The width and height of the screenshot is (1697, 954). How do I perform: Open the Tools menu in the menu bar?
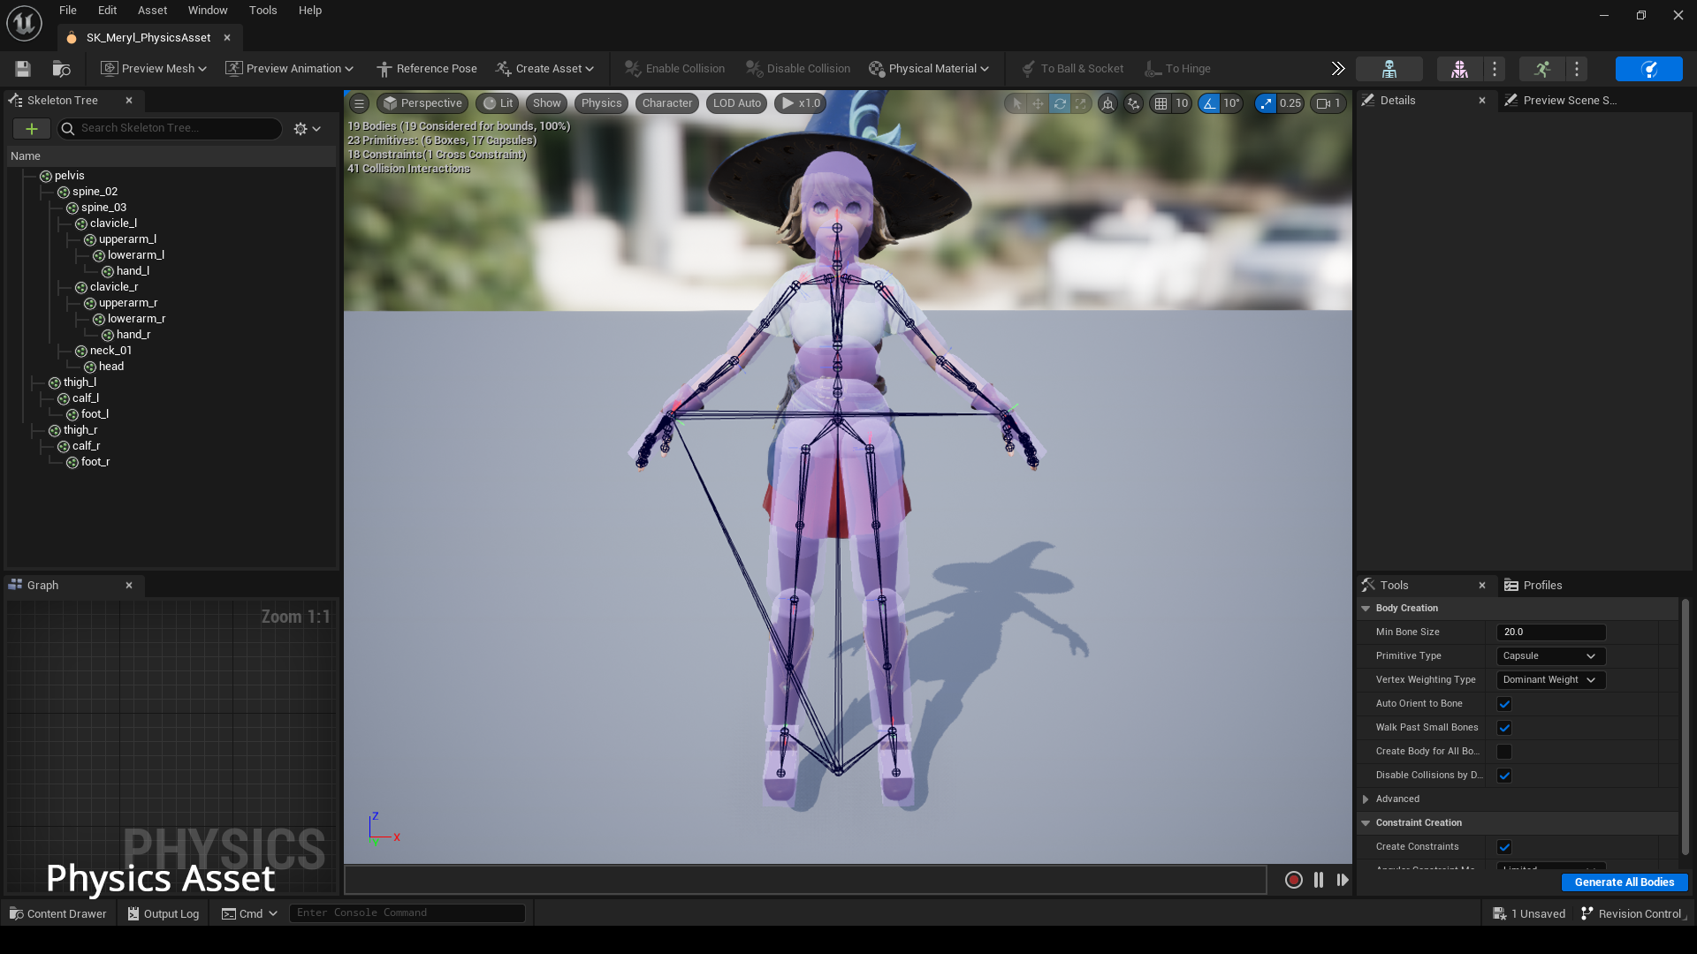click(x=263, y=11)
